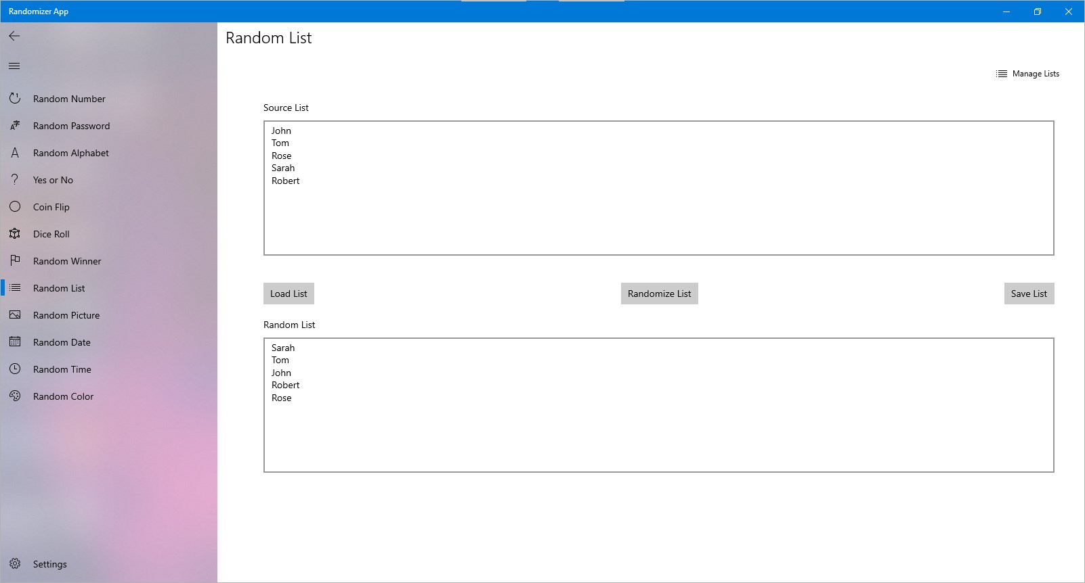The height and width of the screenshot is (583, 1085).
Task: Select the Random Alphabet menu item
Action: point(109,153)
